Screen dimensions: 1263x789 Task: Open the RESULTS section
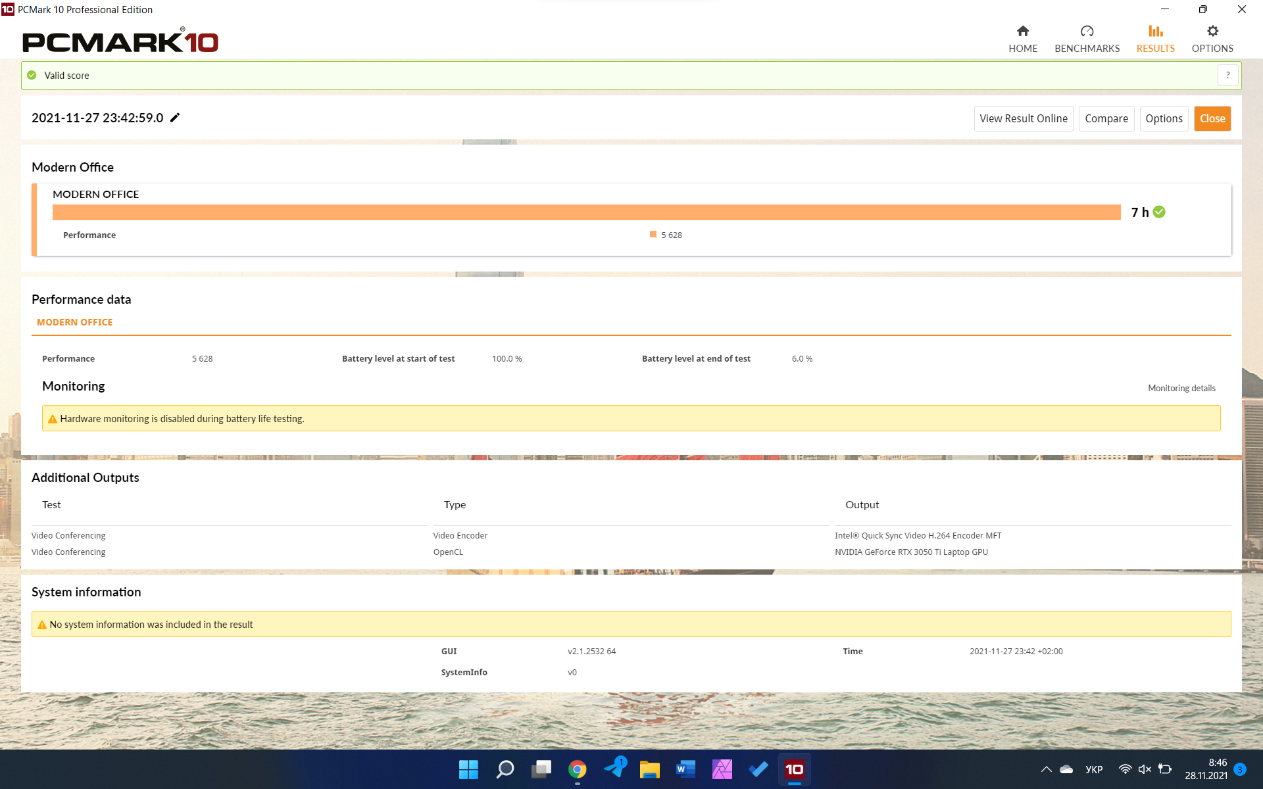tap(1155, 39)
